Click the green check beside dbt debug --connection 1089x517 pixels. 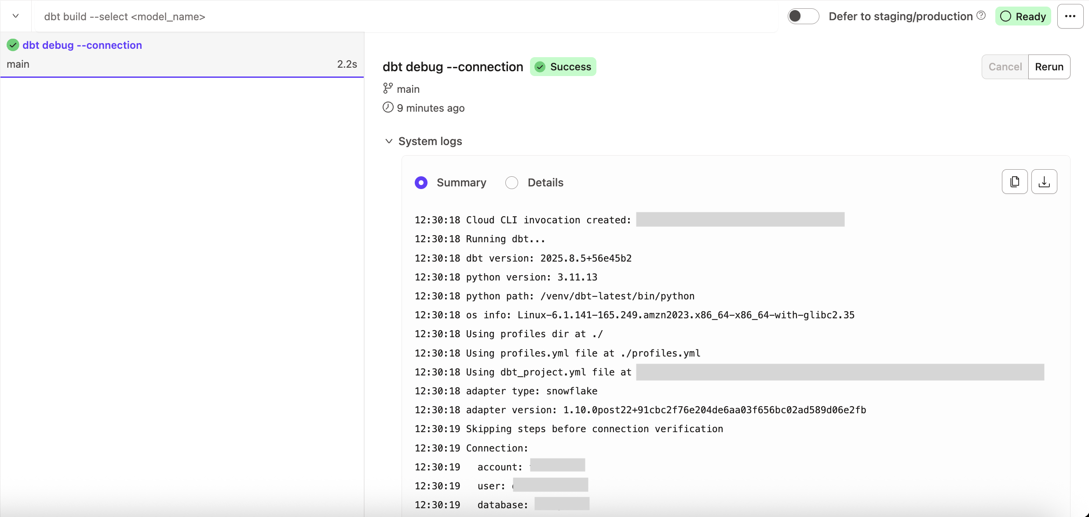(13, 45)
